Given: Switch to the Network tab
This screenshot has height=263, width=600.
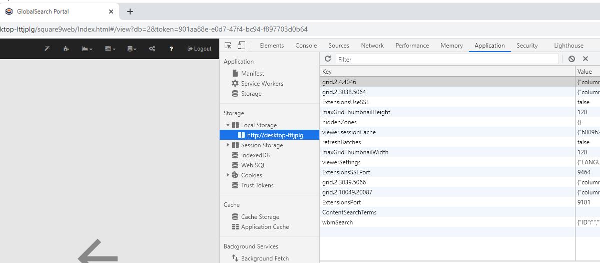Looking at the screenshot, I should 372,46.
